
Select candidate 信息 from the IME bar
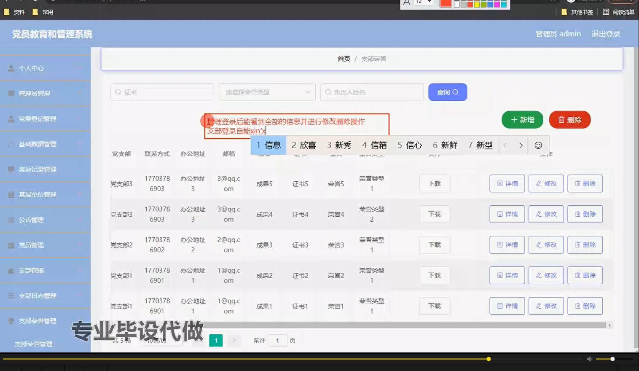pos(268,145)
